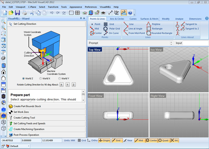
Task: Expand Create Cutting Tool step
Action: [47, 118]
